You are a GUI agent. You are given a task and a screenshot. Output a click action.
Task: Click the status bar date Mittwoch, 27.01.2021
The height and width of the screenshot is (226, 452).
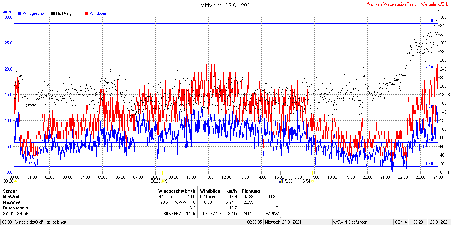tap(283, 222)
